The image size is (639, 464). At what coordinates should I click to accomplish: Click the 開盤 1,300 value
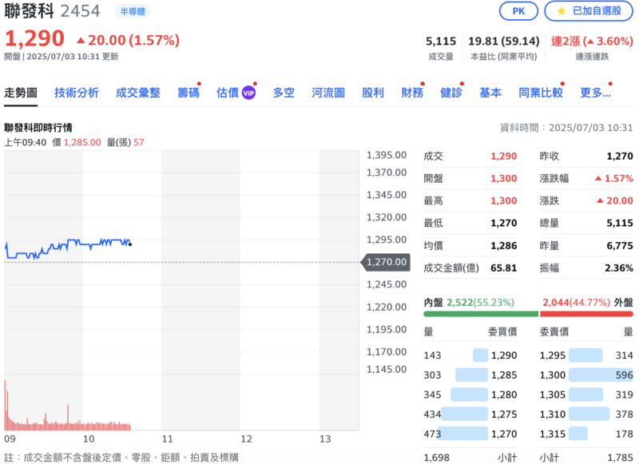[504, 178]
